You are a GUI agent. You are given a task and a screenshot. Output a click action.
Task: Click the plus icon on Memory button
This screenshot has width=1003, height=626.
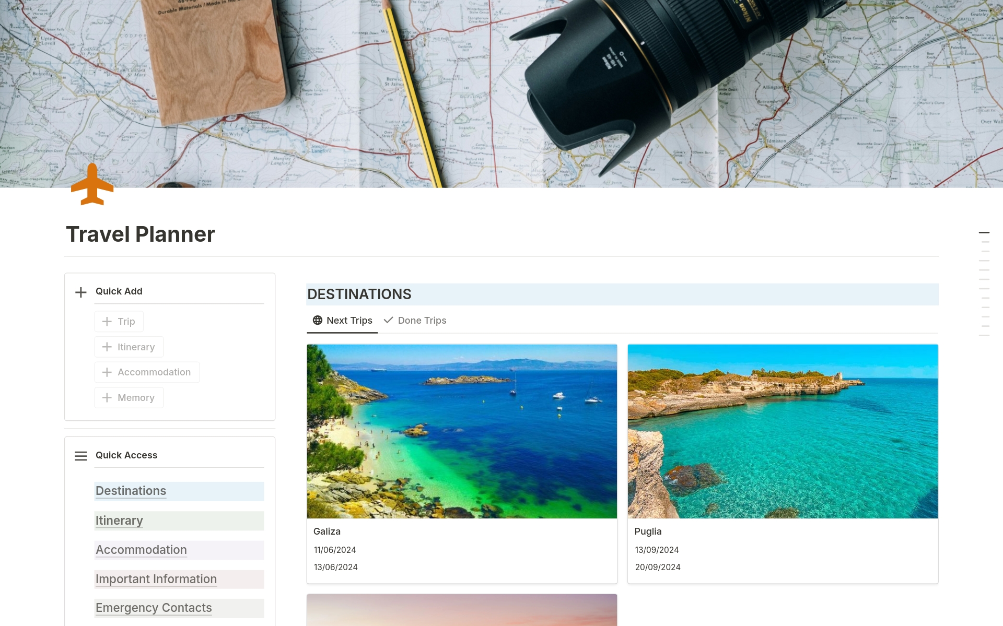107,398
